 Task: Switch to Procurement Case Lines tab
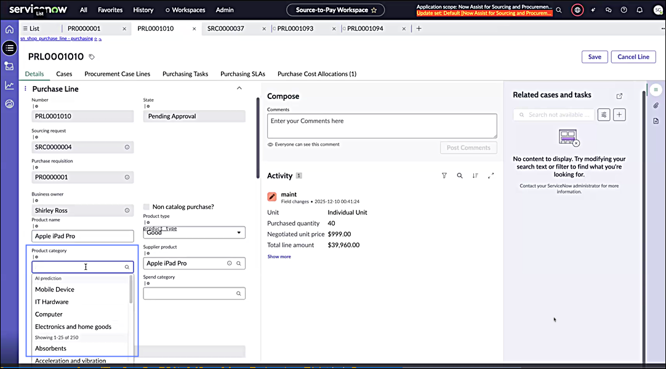pos(117,74)
